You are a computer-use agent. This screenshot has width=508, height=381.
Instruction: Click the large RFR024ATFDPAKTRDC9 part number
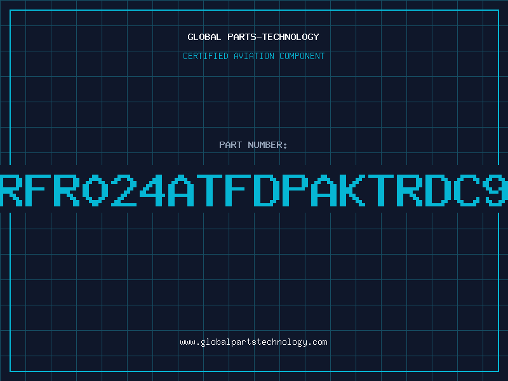click(x=254, y=190)
